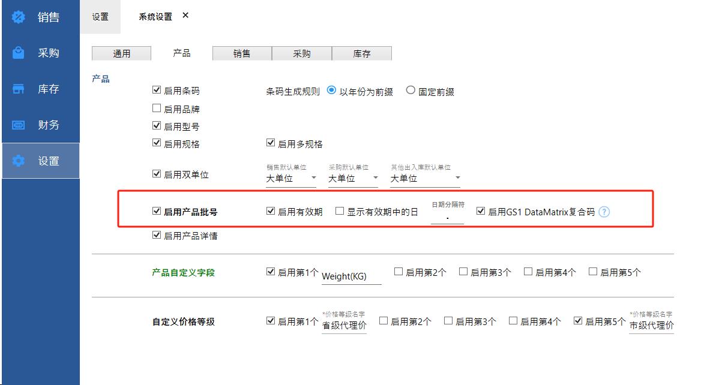This screenshot has width=701, height=385.
Task: Click the 库存 store icon in sidebar
Action: pos(19,89)
